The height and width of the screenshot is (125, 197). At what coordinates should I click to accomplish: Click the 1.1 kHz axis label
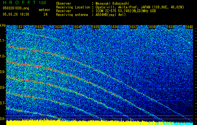pos(3,41)
